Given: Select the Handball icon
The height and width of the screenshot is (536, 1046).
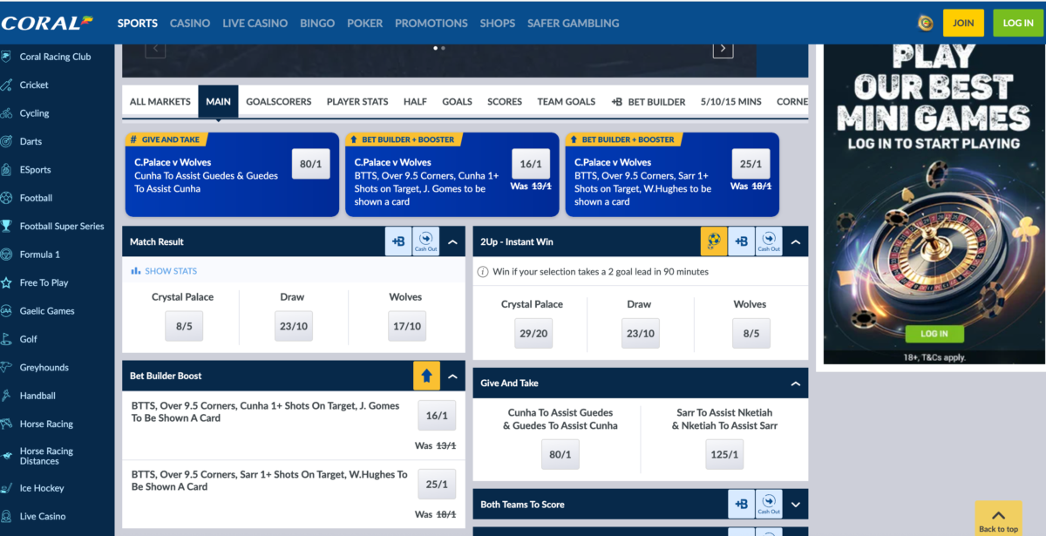Looking at the screenshot, I should (x=7, y=396).
